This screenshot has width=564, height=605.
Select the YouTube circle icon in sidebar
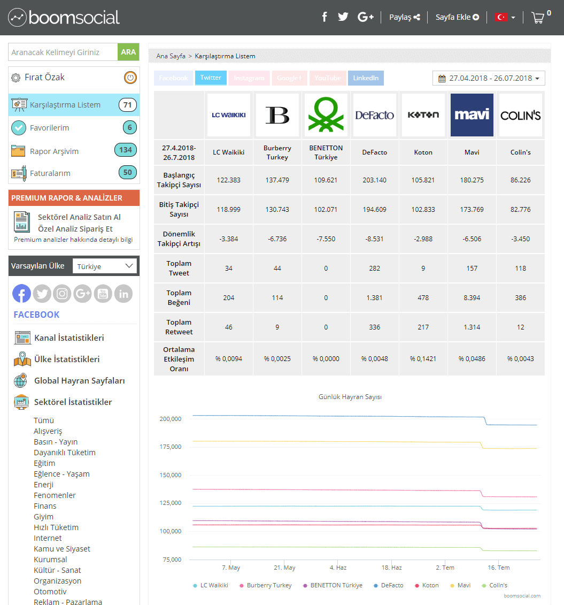coord(103,294)
